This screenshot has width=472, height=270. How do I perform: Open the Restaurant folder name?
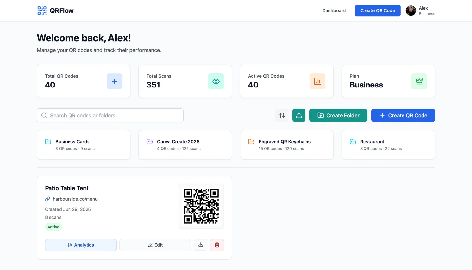click(372, 142)
